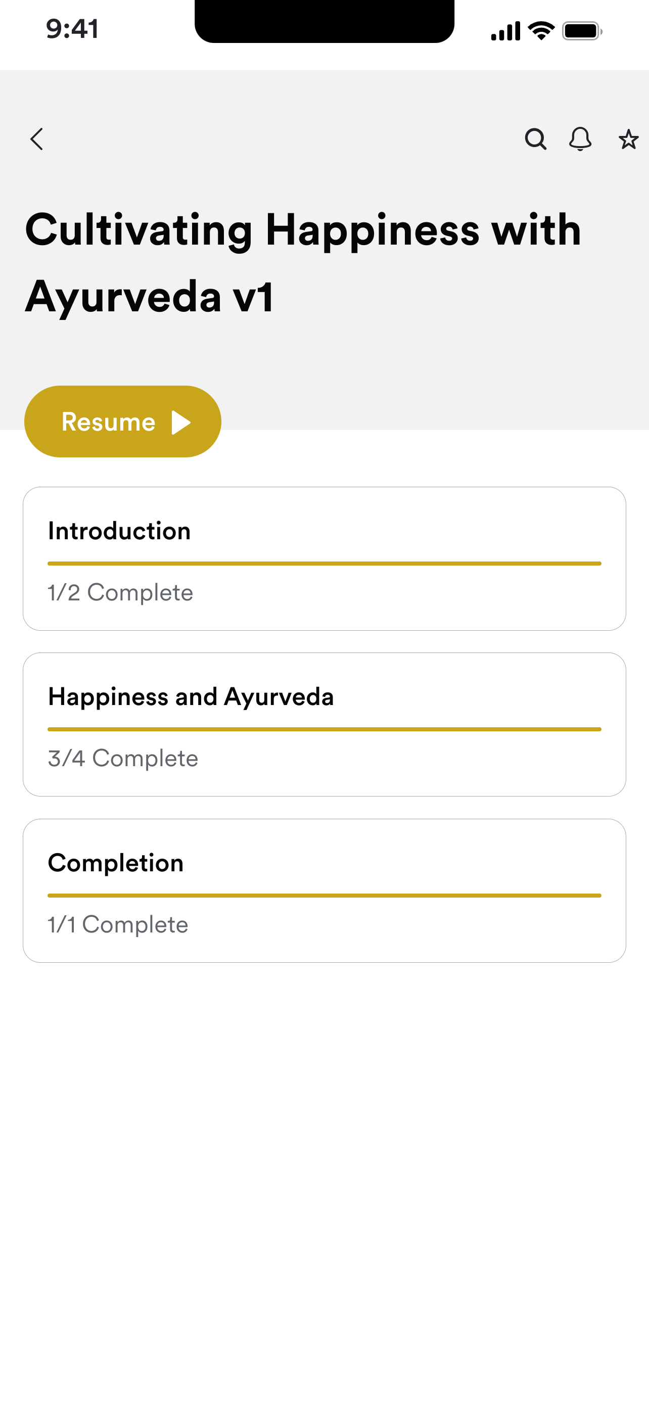
Task: Open search with the magnifier icon
Action: pyautogui.click(x=536, y=139)
